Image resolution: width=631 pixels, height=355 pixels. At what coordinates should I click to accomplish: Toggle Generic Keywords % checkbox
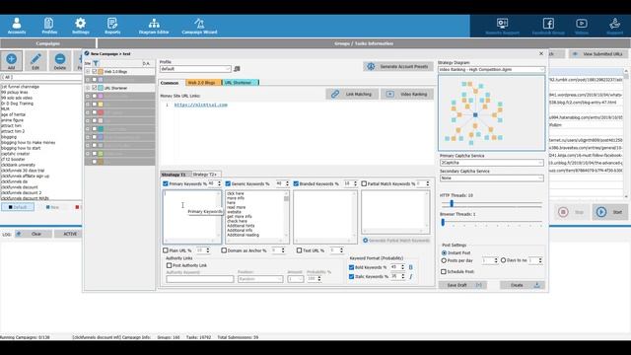(x=228, y=183)
